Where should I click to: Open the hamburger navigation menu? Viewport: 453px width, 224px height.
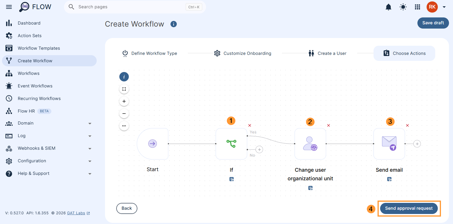[x=9, y=7]
